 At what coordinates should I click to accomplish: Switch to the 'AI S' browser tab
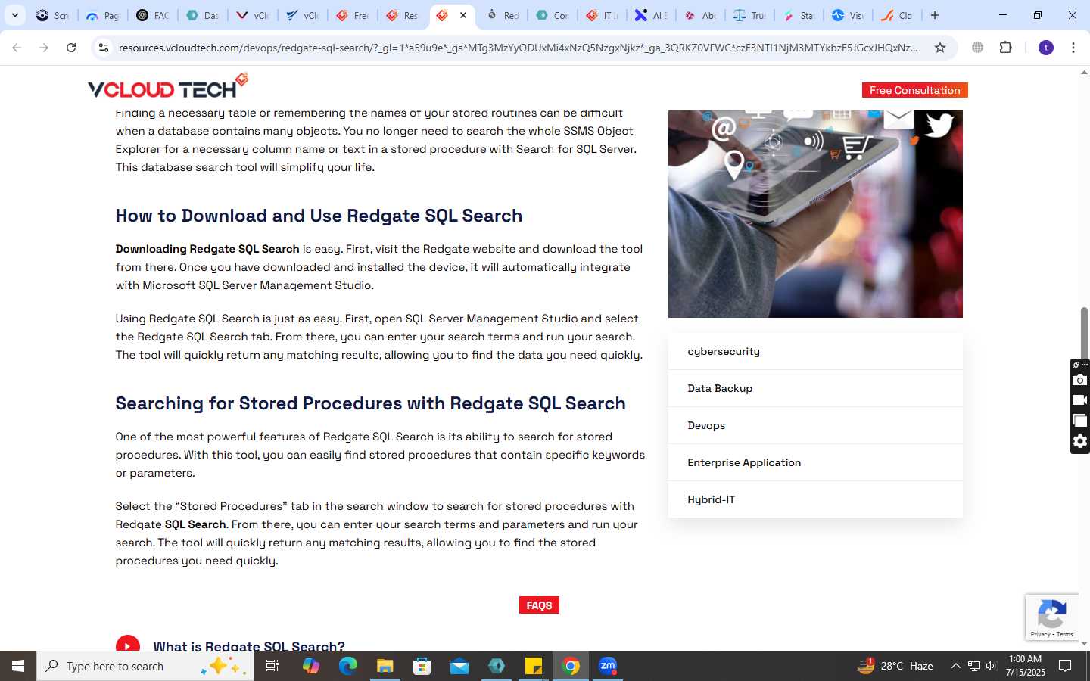click(652, 15)
